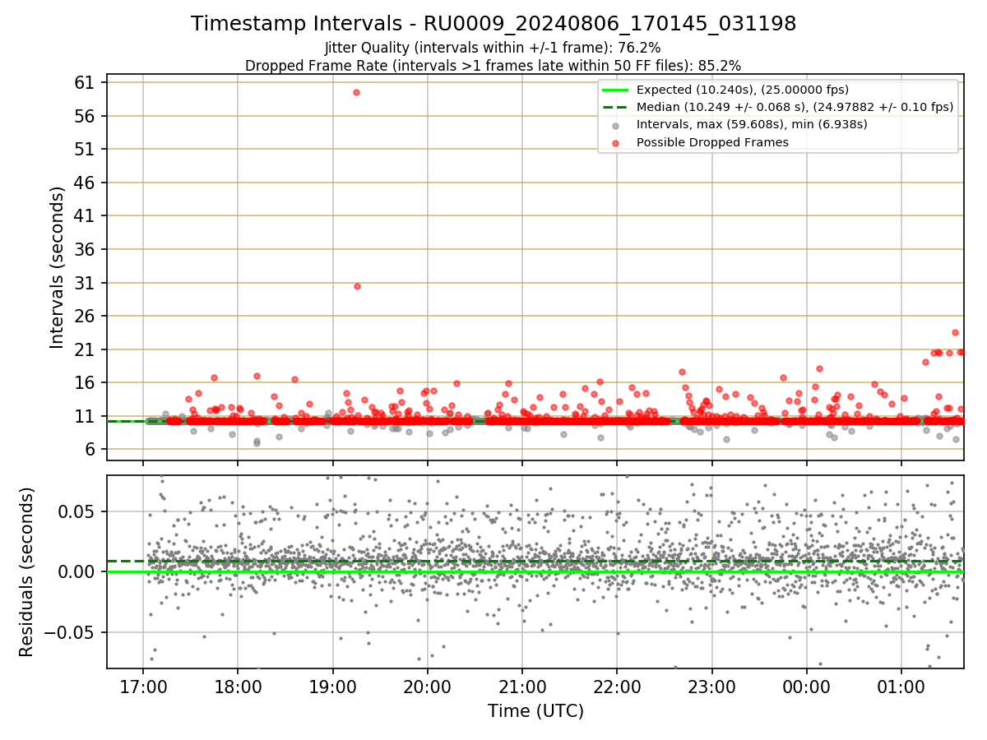Click the y-axis tick label '31'
This screenshot has width=987, height=740.
[x=86, y=283]
